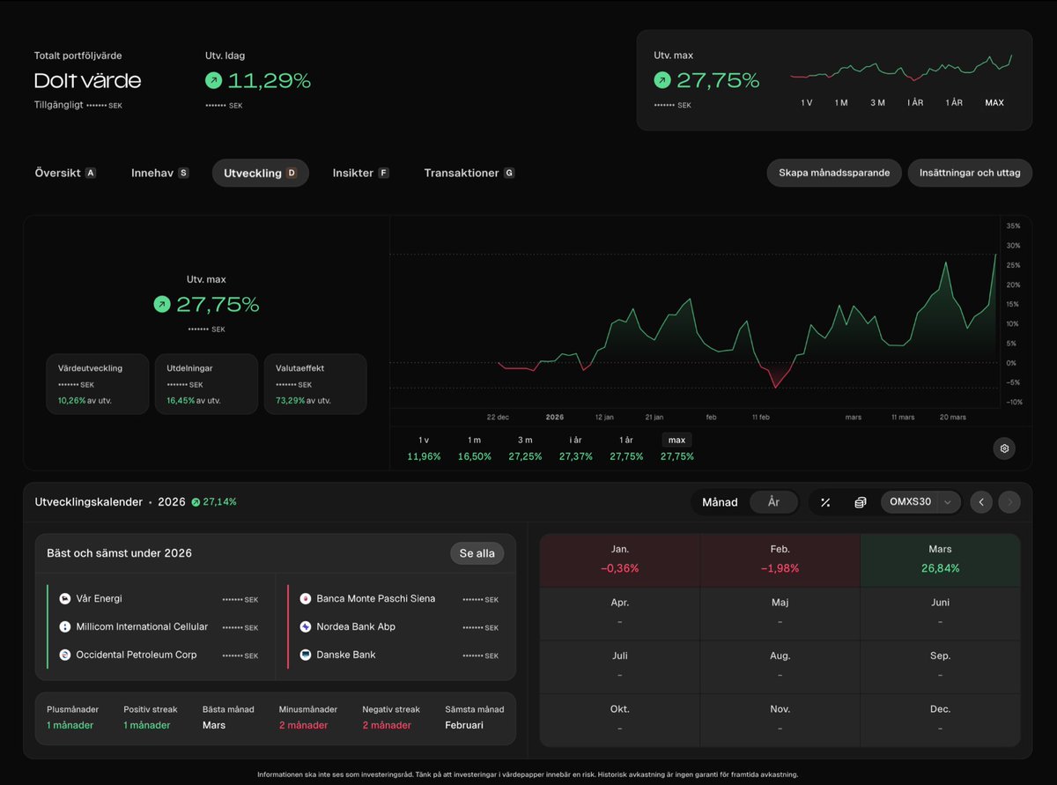Image resolution: width=1057 pixels, height=785 pixels.
Task: Open Millicom International Cellular holding
Action: (159, 627)
